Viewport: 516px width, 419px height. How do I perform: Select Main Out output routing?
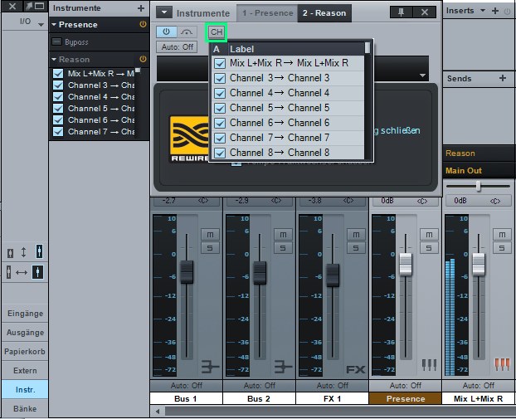479,170
